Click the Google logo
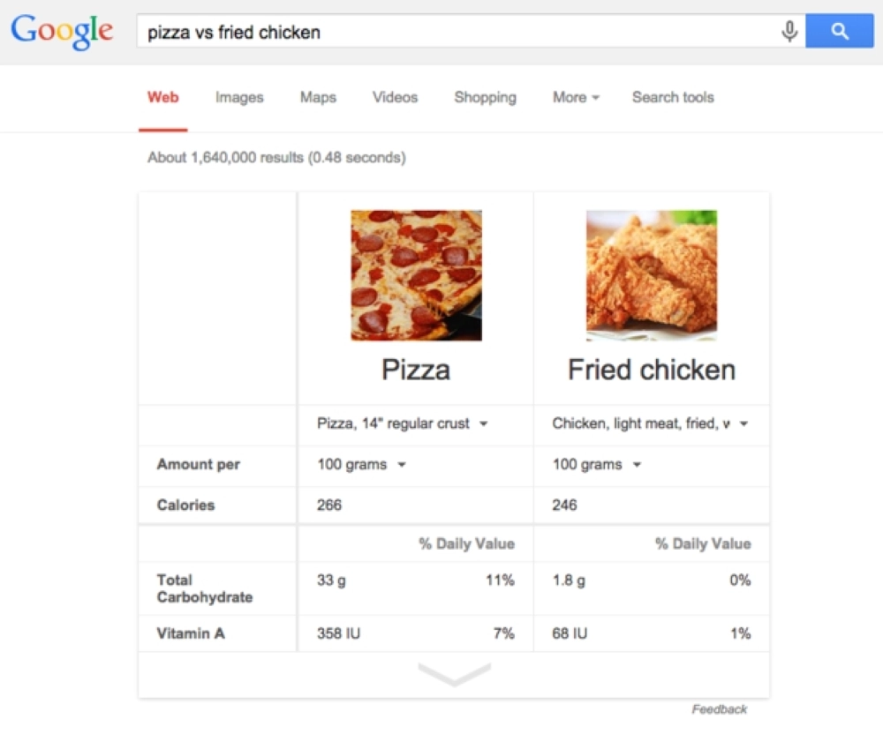Screen dimensions: 883x734 62,32
